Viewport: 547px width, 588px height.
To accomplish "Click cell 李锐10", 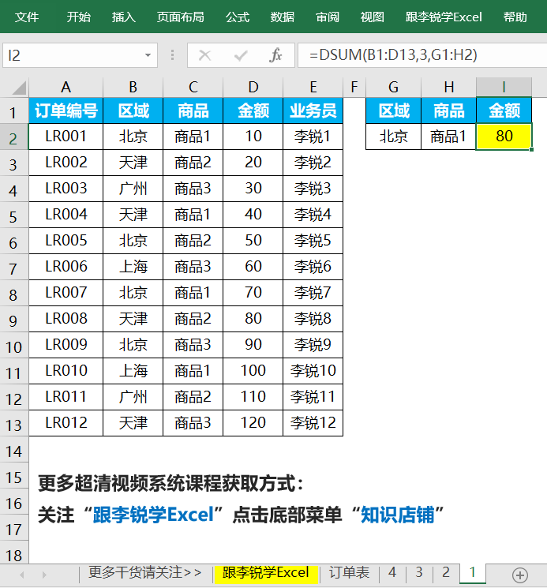I will tap(313, 371).
